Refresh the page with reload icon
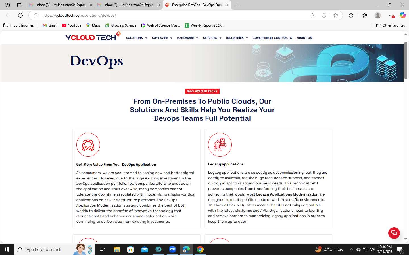This screenshot has height=255, width=409. pos(20,15)
